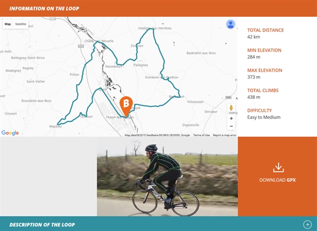Click the Frizon map label

pos(74,75)
